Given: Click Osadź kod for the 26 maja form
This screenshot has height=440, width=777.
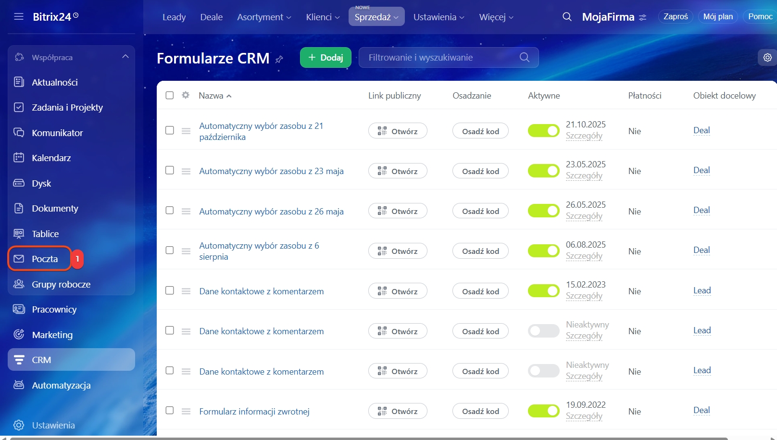Looking at the screenshot, I should point(480,211).
